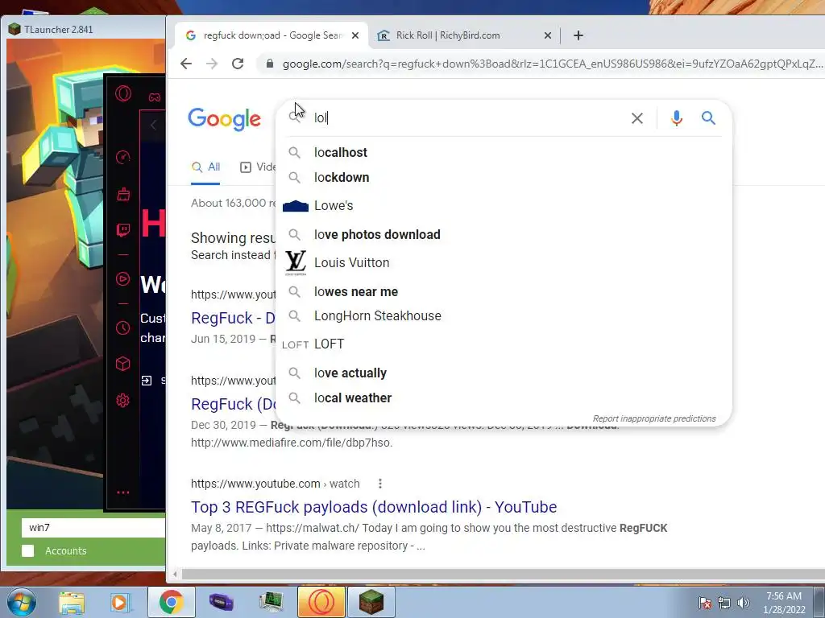Click the Chrome back arrow button
Image resolution: width=825 pixels, height=618 pixels.
tap(186, 64)
